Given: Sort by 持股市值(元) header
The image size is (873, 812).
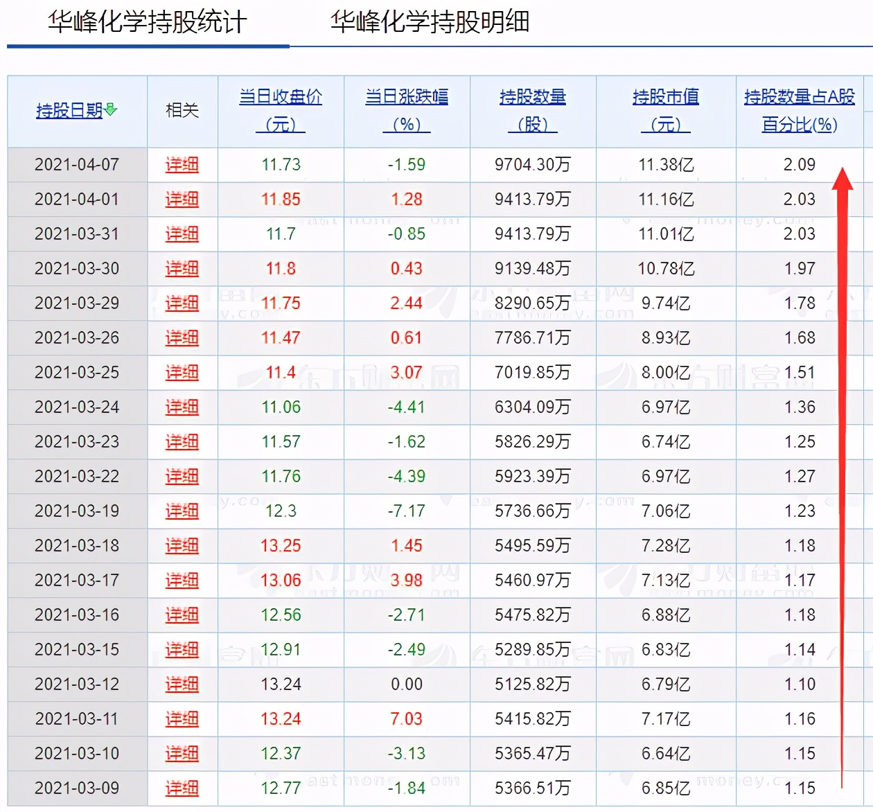Looking at the screenshot, I should pyautogui.click(x=666, y=110).
